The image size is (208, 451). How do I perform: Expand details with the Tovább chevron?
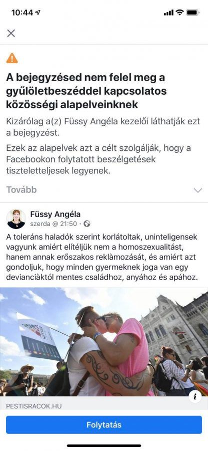(x=198, y=190)
